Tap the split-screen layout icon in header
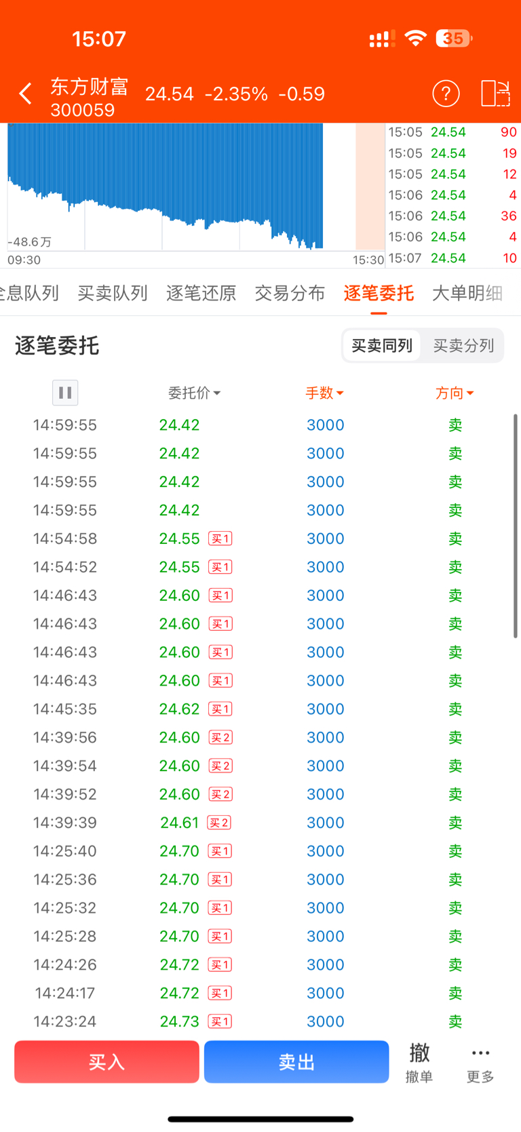 [x=495, y=94]
